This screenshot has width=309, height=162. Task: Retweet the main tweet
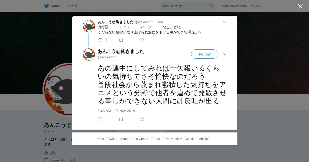pyautogui.click(x=121, y=119)
